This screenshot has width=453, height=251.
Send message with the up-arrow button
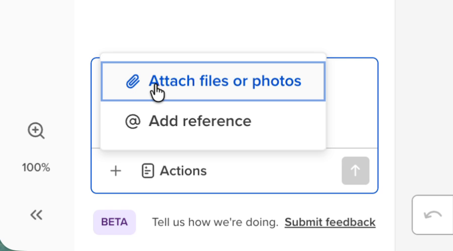pyautogui.click(x=356, y=170)
